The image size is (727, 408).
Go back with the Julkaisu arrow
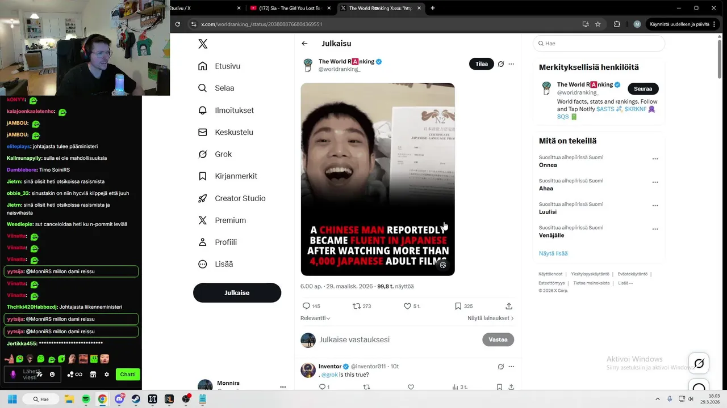[x=304, y=44]
